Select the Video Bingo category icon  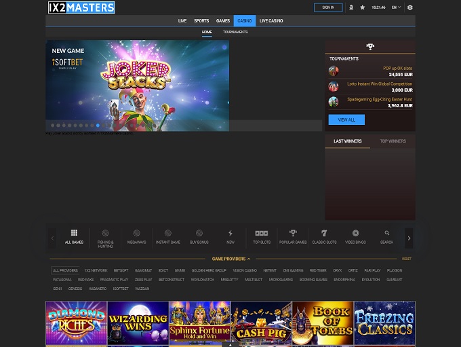355,234
